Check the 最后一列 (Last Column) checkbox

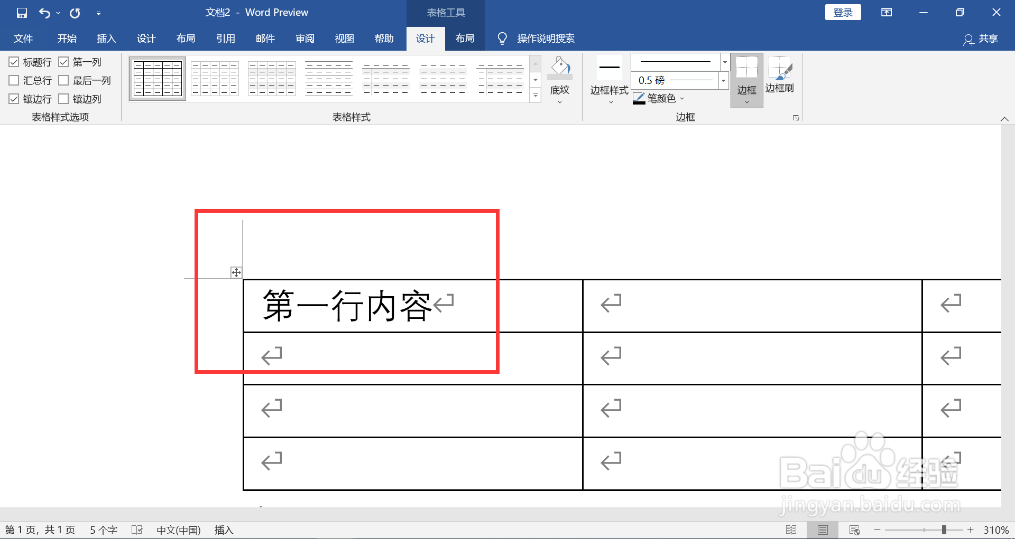click(64, 80)
